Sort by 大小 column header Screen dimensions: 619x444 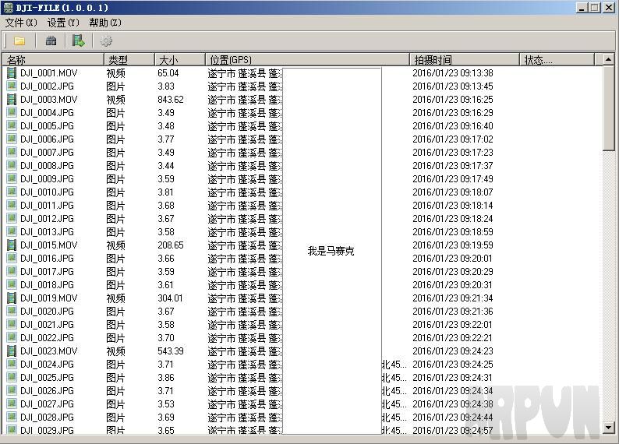pyautogui.click(x=179, y=60)
